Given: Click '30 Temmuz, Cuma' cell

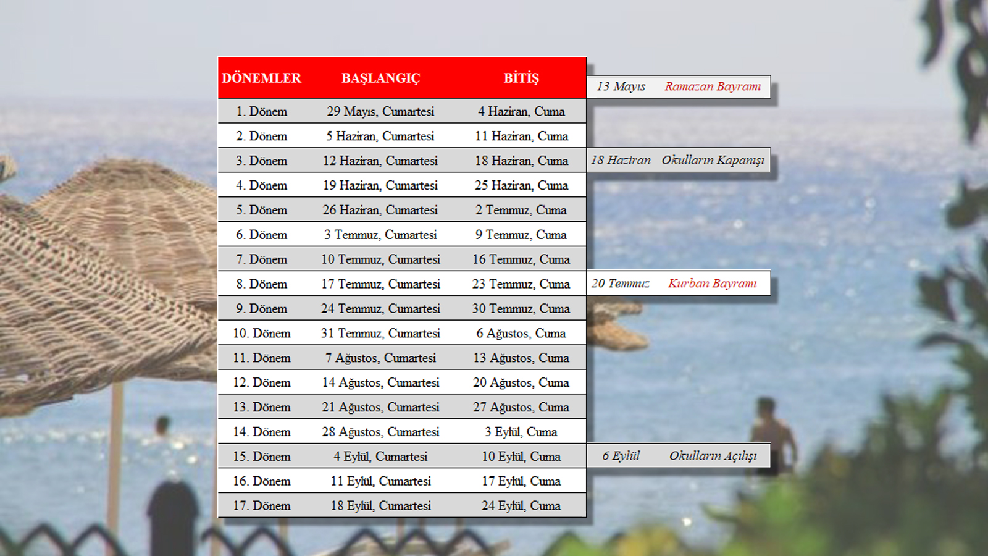Looking at the screenshot, I should tap(521, 309).
